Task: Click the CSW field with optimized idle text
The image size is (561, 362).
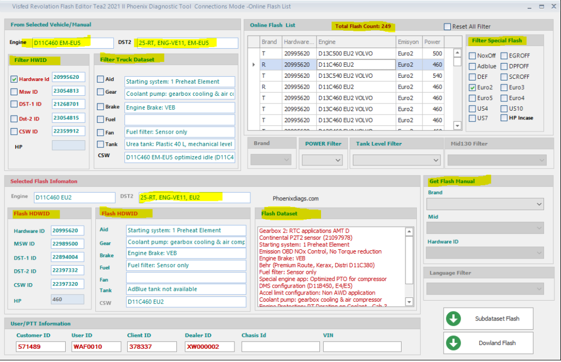Action: tap(180, 157)
